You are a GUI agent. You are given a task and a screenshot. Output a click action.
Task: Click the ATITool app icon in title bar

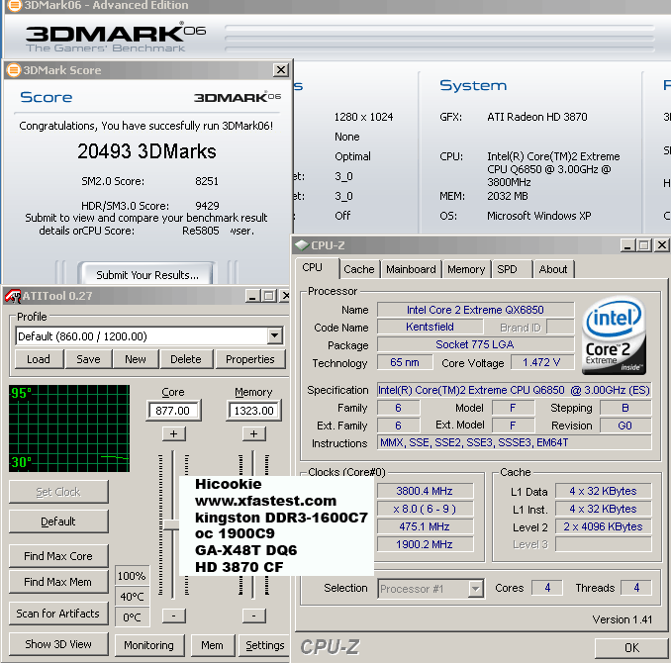pos(12,296)
